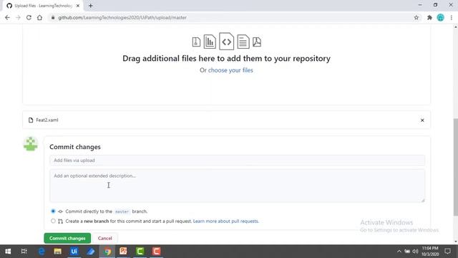The width and height of the screenshot is (458, 258).
Task: Click the battery icon in the tray
Action: click(x=407, y=252)
